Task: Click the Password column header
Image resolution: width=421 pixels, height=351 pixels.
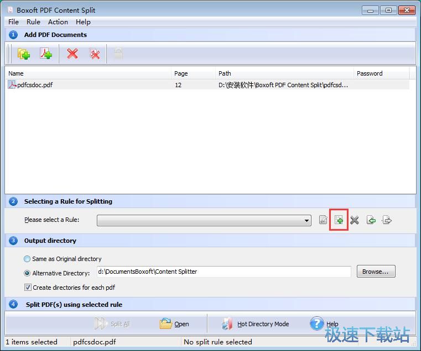Action: [x=382, y=73]
